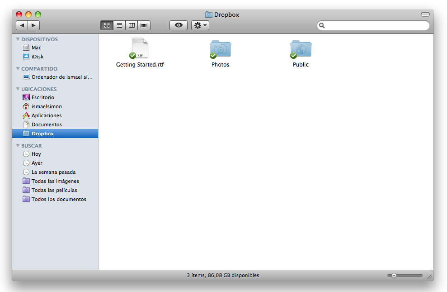
Task: Select the Mac drive icon in sidebar
Action: coord(26,48)
